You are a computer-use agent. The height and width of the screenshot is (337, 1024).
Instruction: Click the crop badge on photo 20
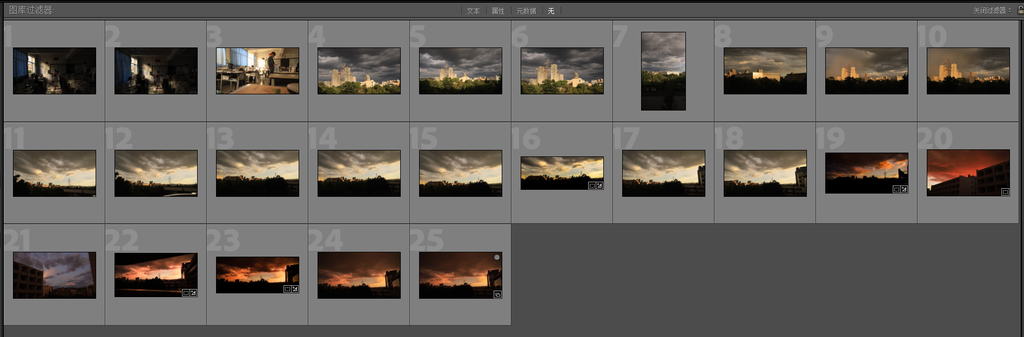click(x=1005, y=192)
